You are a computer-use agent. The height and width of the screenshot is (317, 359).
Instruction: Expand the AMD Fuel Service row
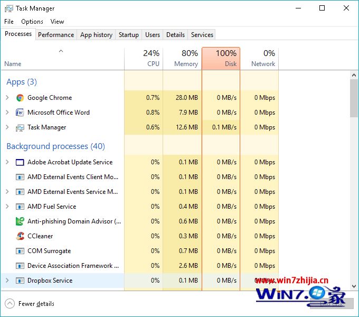tap(7, 207)
